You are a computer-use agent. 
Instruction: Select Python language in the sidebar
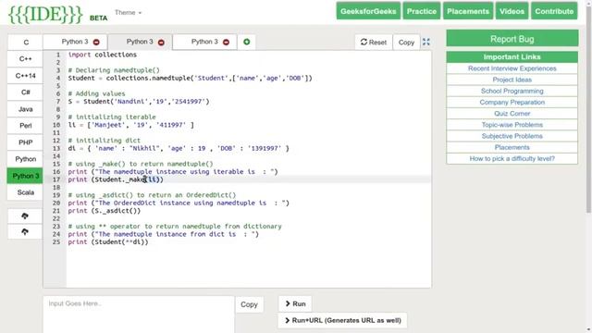click(25, 159)
